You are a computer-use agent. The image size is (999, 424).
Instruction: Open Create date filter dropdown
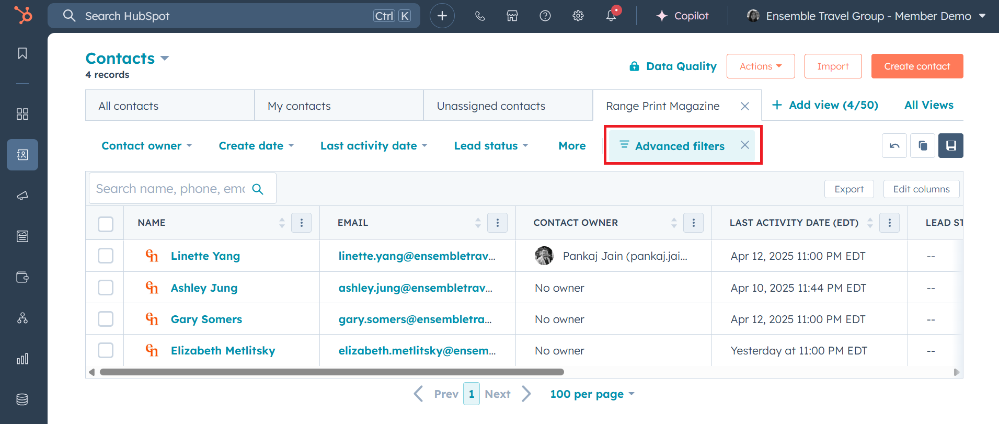[x=256, y=146]
